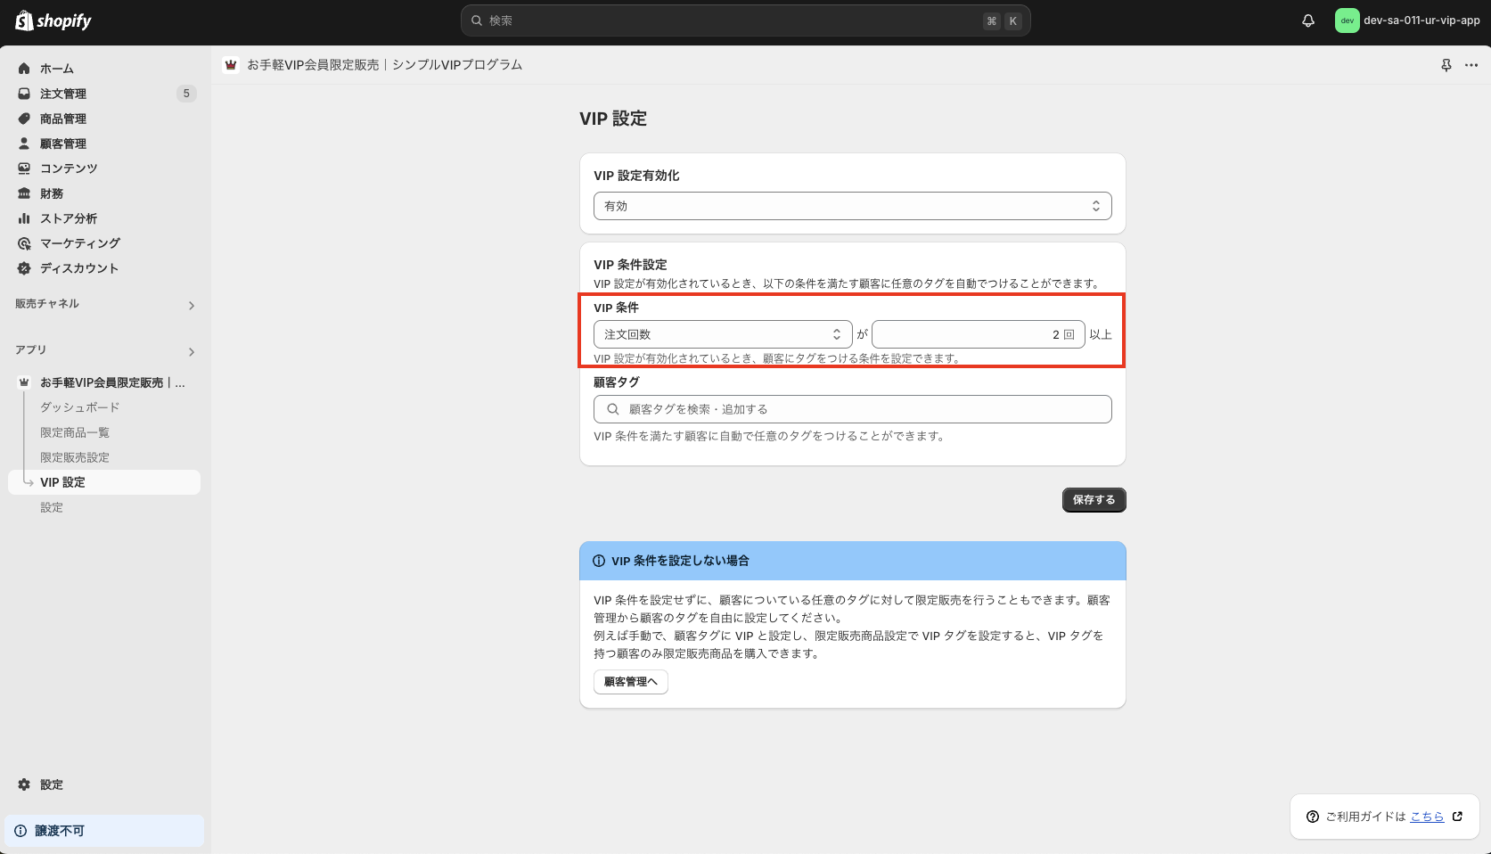Image resolution: width=1491 pixels, height=854 pixels.
Task: Click the VIP 設定 page heading
Action: [x=613, y=119]
